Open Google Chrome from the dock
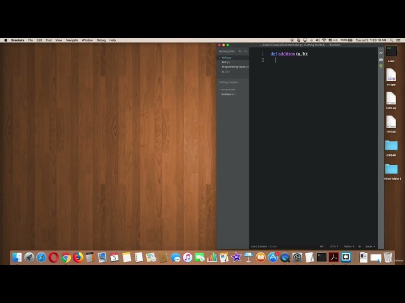The image size is (405, 303). (66, 258)
